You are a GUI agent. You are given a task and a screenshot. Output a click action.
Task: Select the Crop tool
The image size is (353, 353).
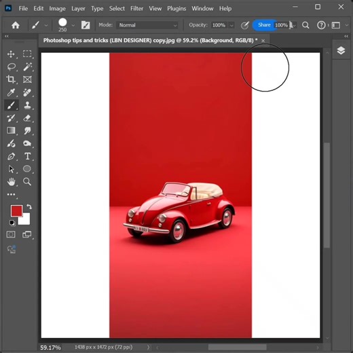click(x=11, y=79)
